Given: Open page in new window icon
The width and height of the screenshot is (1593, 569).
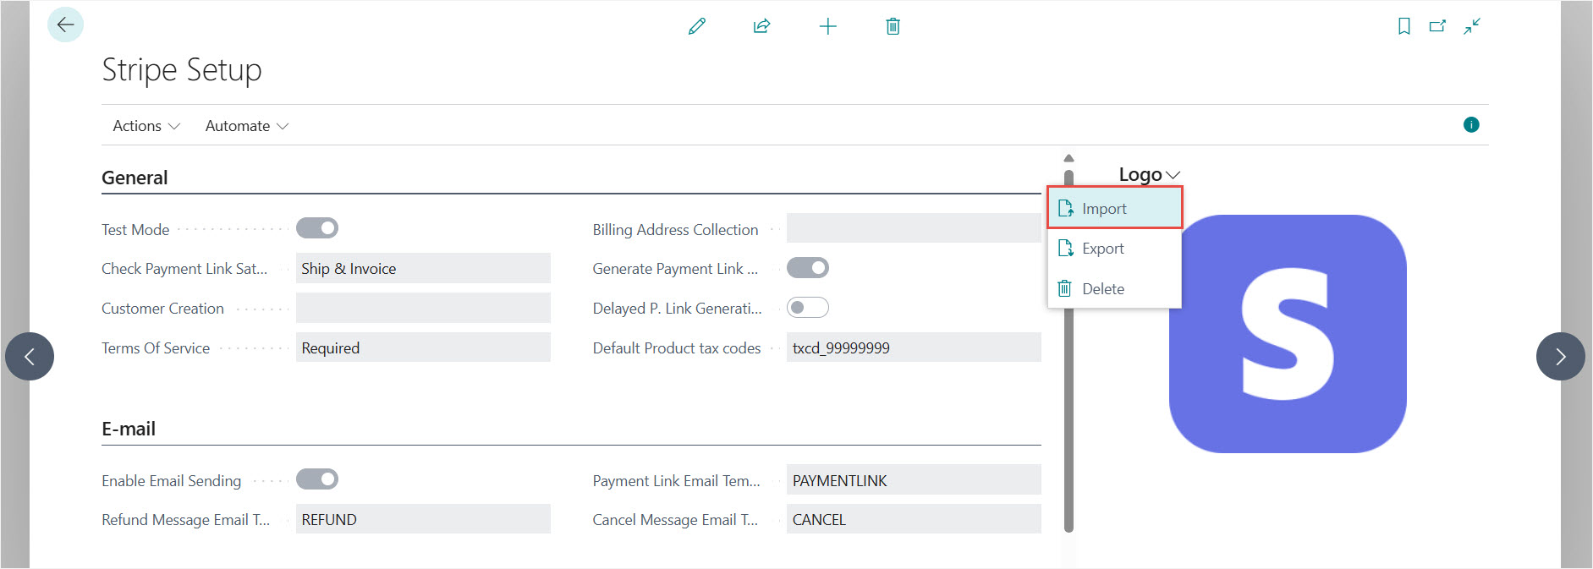Looking at the screenshot, I should tap(1437, 26).
